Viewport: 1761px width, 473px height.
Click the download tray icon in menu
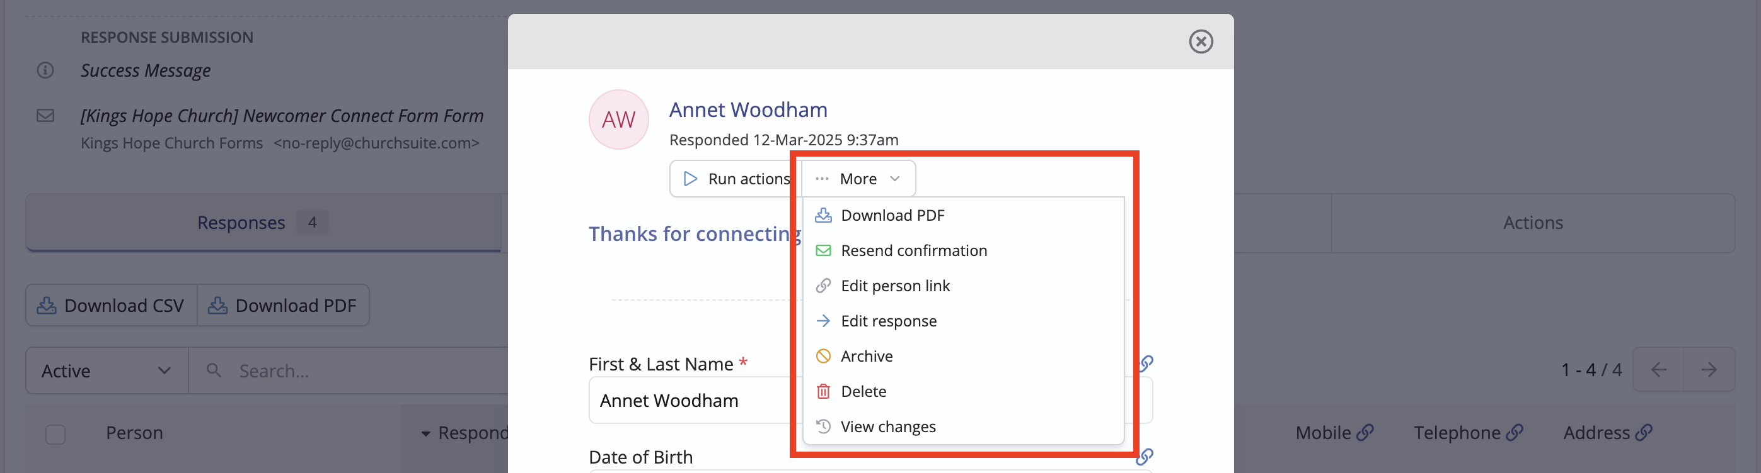(x=823, y=216)
